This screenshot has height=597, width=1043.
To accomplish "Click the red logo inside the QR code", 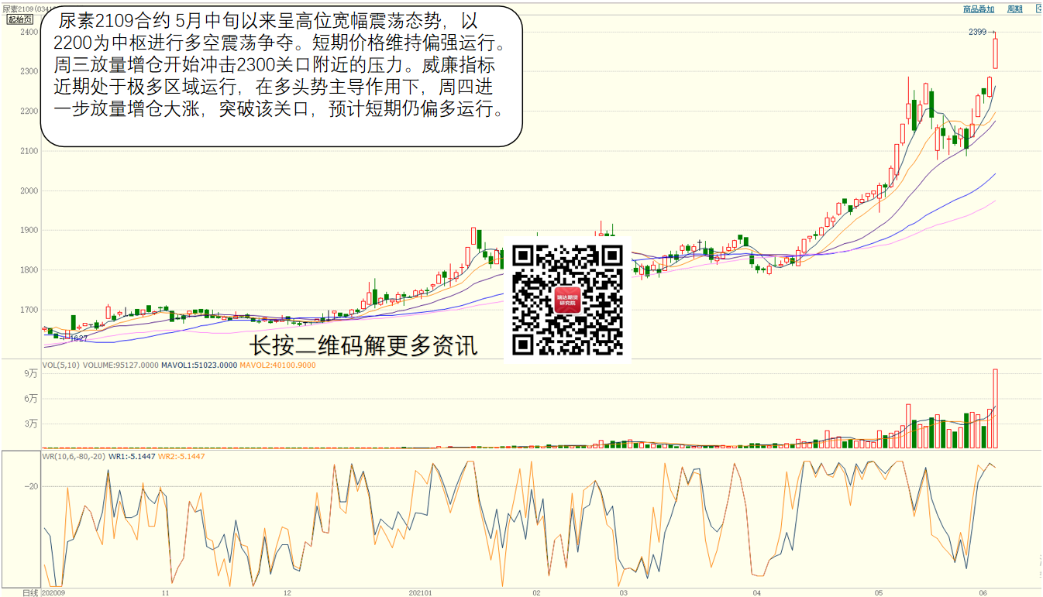I will (568, 300).
